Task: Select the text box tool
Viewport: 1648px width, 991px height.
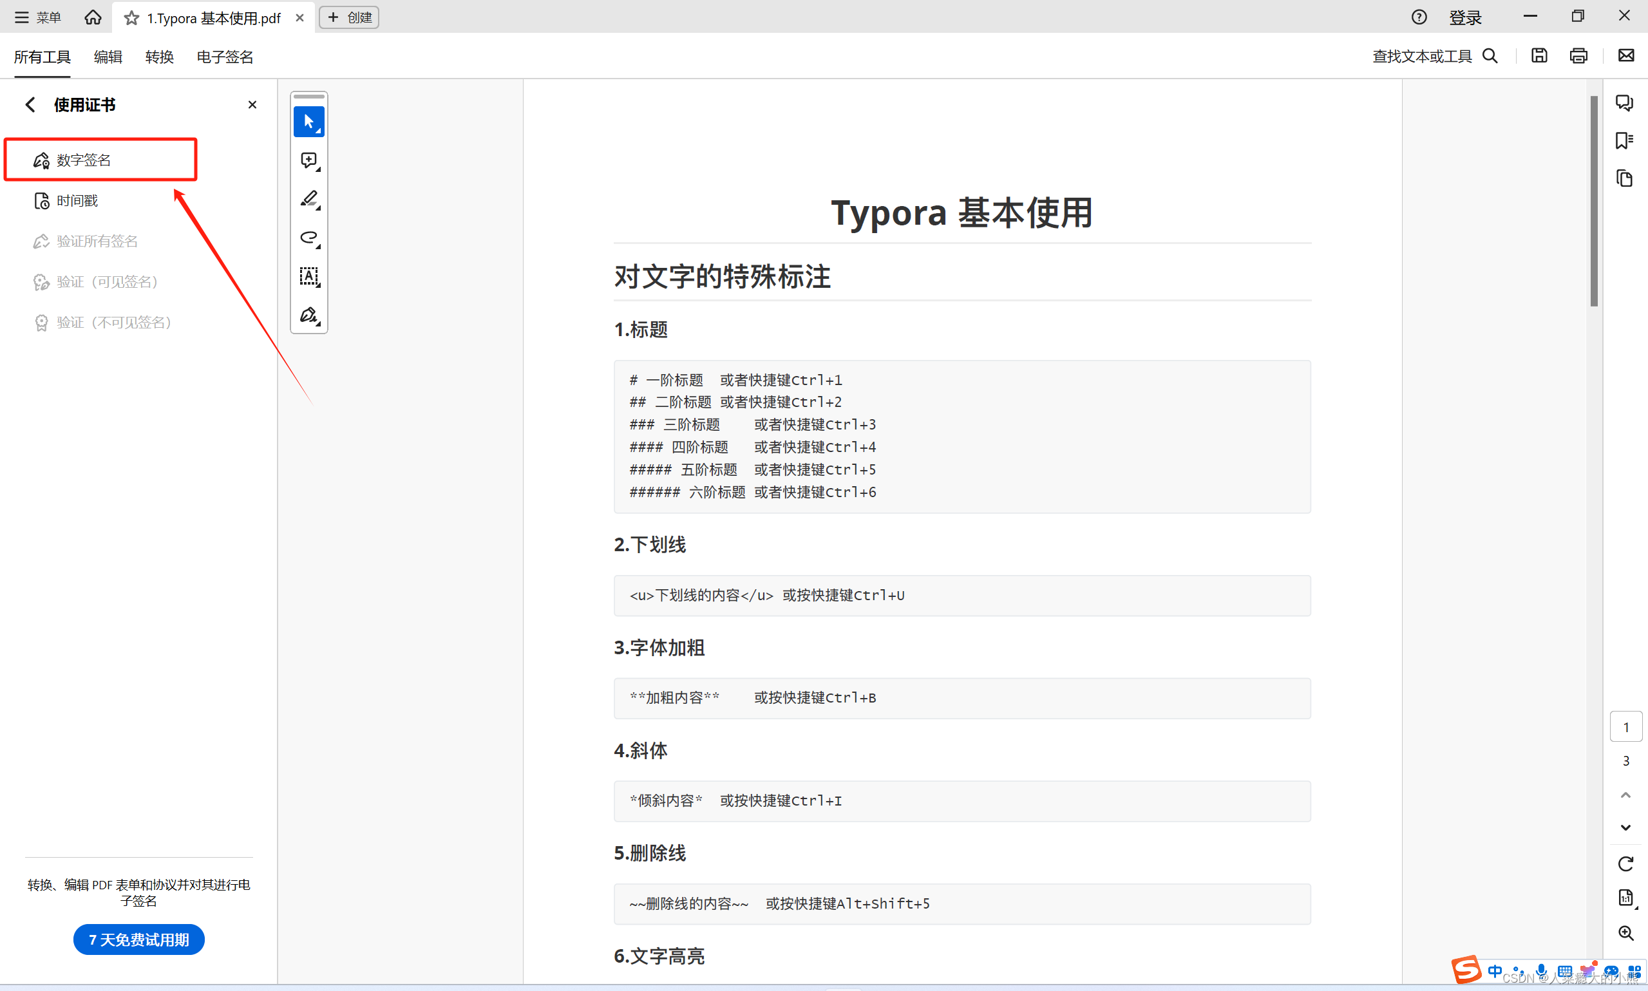Action: pyautogui.click(x=308, y=276)
